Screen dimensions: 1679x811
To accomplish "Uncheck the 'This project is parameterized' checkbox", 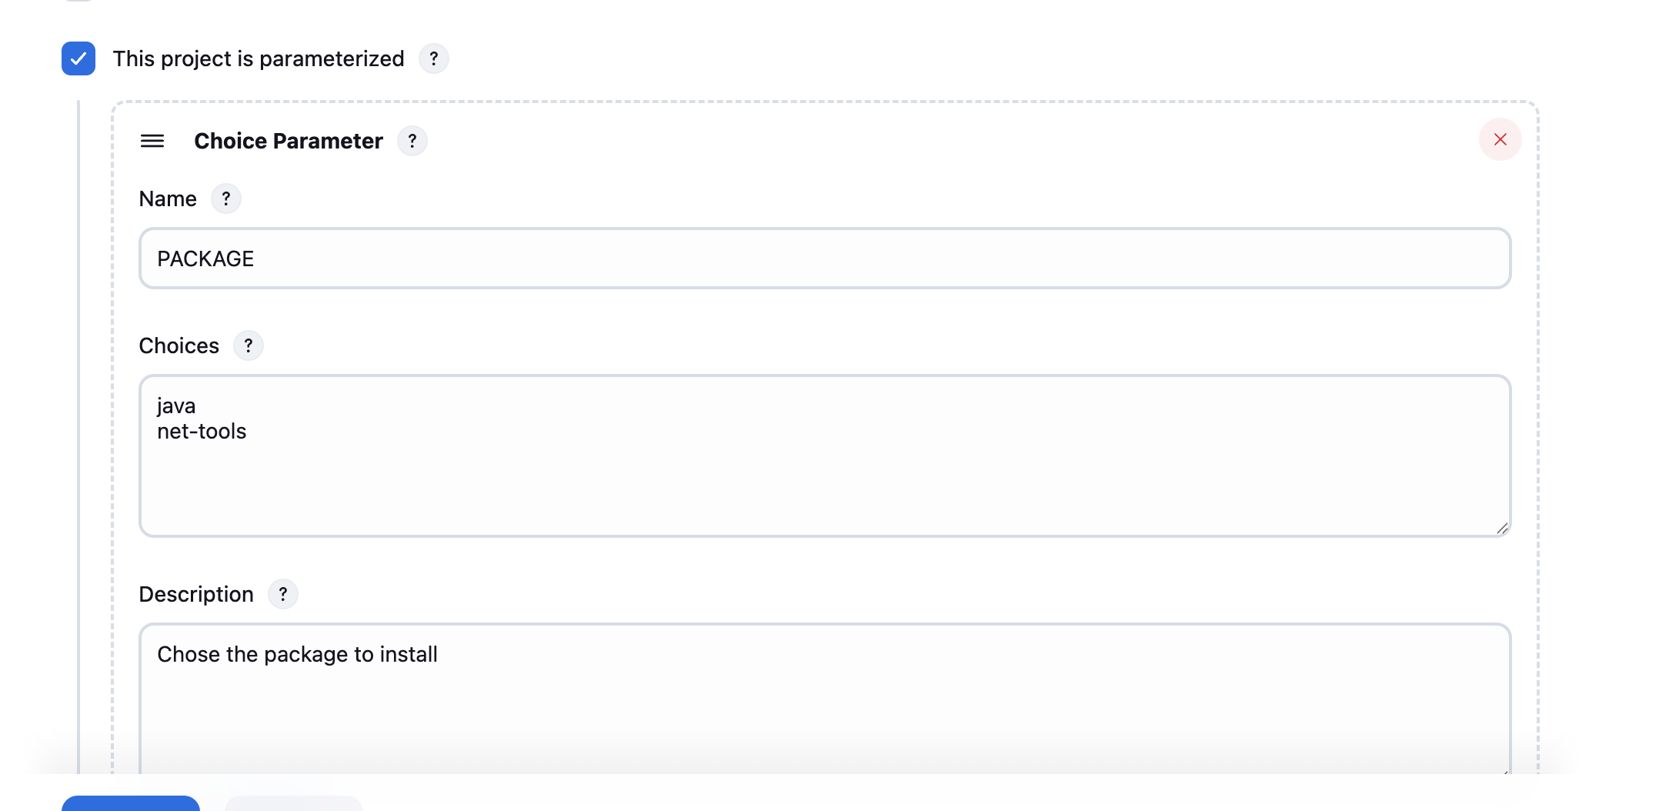I will pyautogui.click(x=78, y=58).
